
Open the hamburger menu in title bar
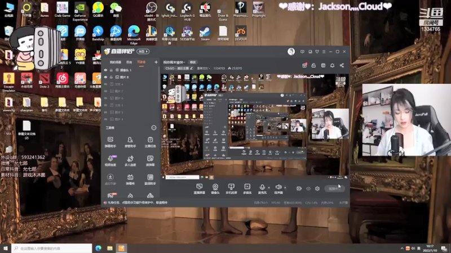[324, 52]
